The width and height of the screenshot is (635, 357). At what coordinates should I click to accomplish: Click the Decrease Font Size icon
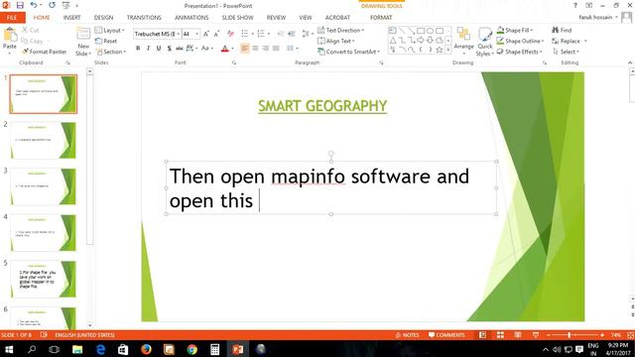tap(216, 34)
